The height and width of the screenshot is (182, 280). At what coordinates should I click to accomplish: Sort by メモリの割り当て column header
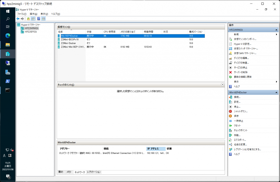(x=131, y=32)
